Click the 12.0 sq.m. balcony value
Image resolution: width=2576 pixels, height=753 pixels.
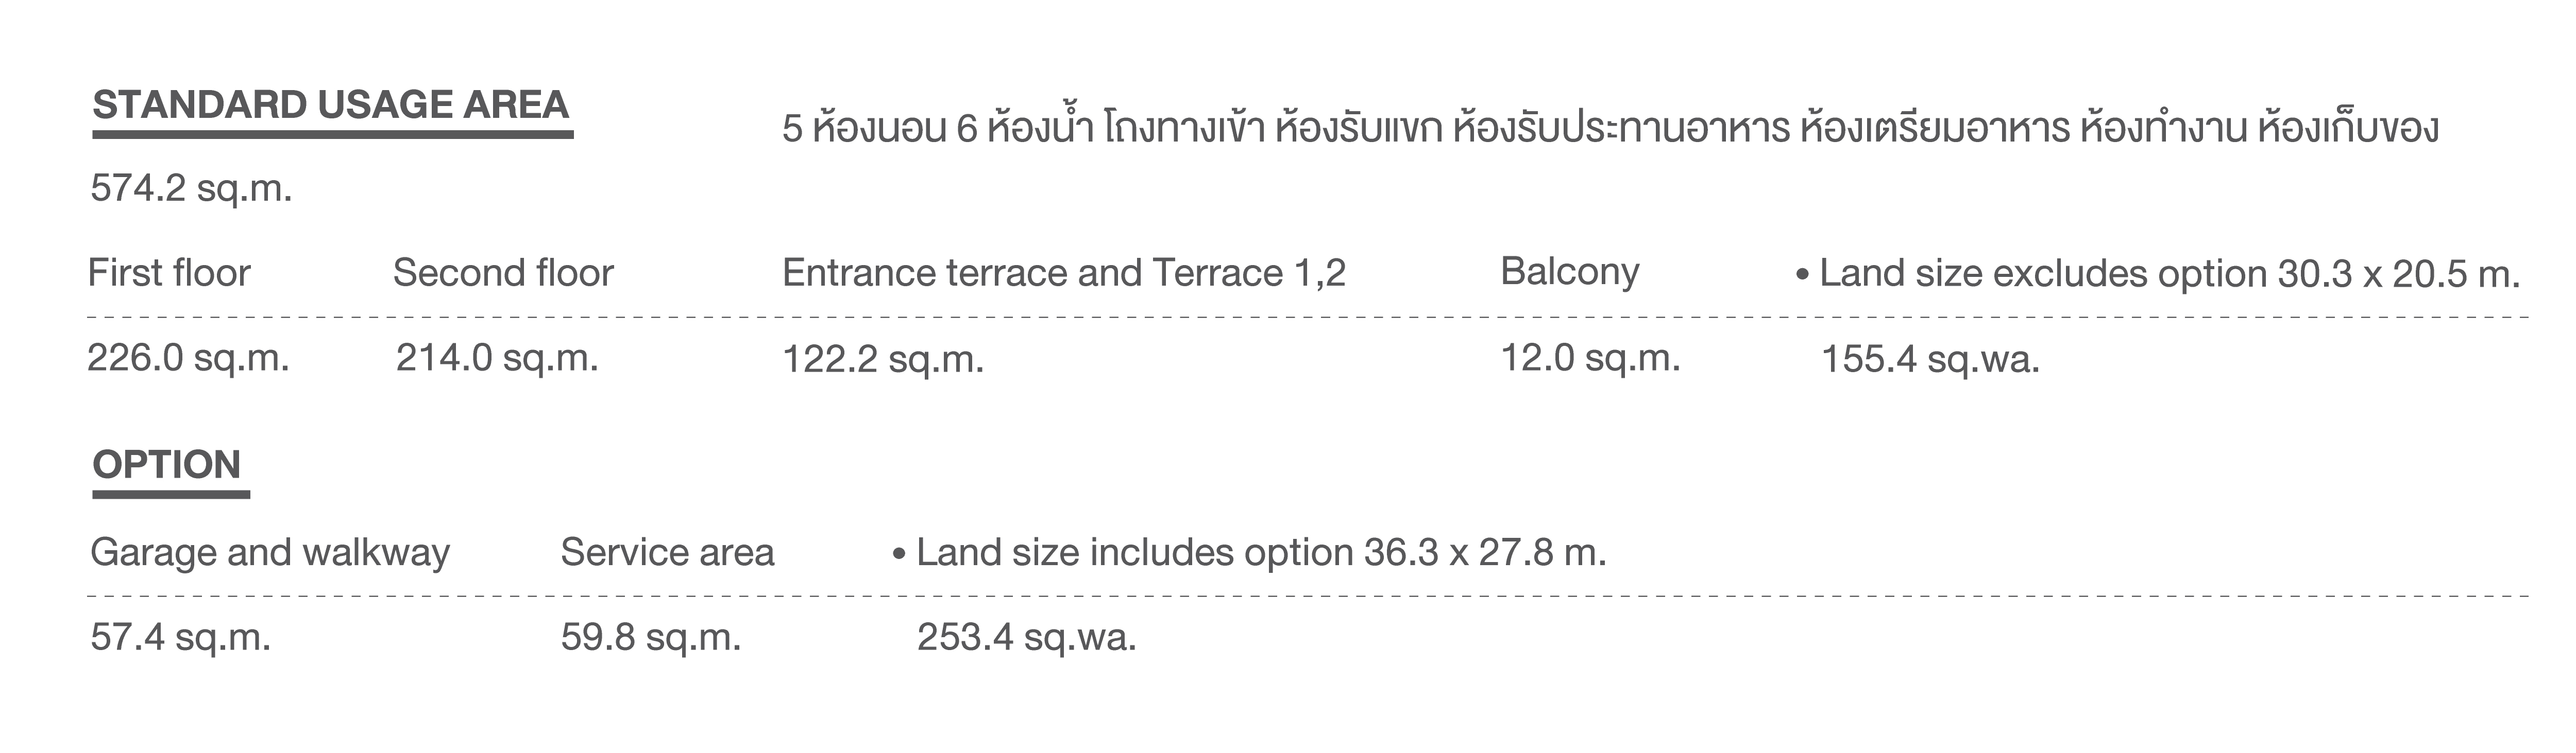[1590, 358]
